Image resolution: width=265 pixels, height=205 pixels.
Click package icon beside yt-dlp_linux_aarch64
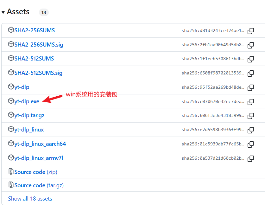click(11, 143)
